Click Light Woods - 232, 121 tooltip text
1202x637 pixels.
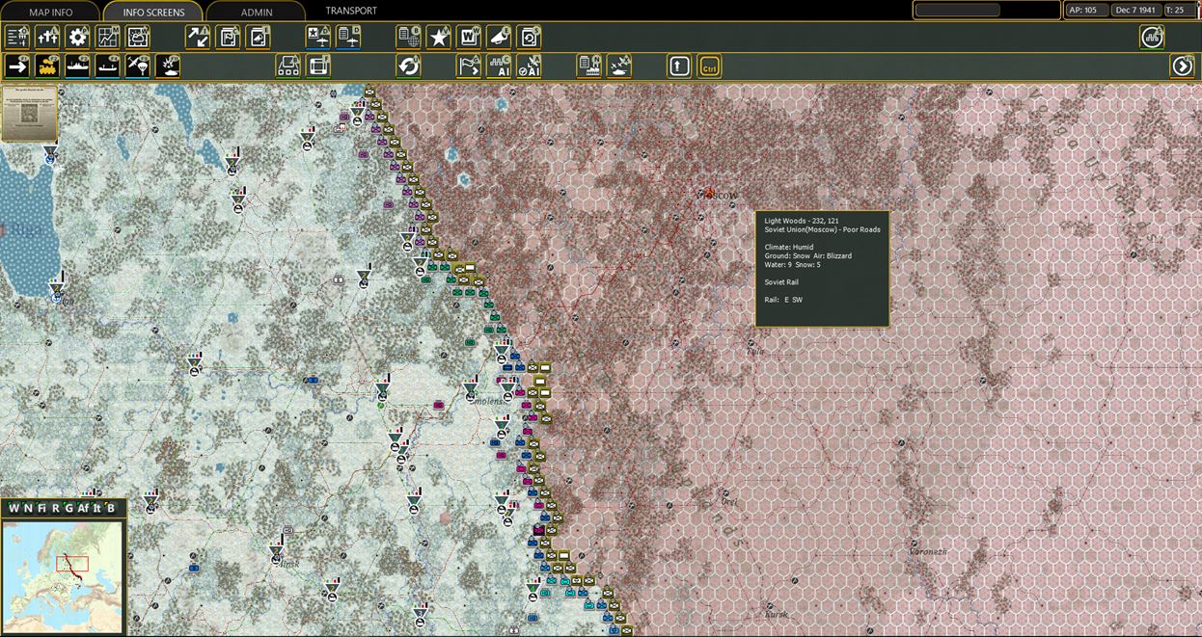[802, 221]
